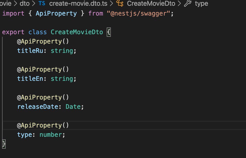The image size is (246, 158).
Task: Click the string type of titleEn
Action: [62, 79]
